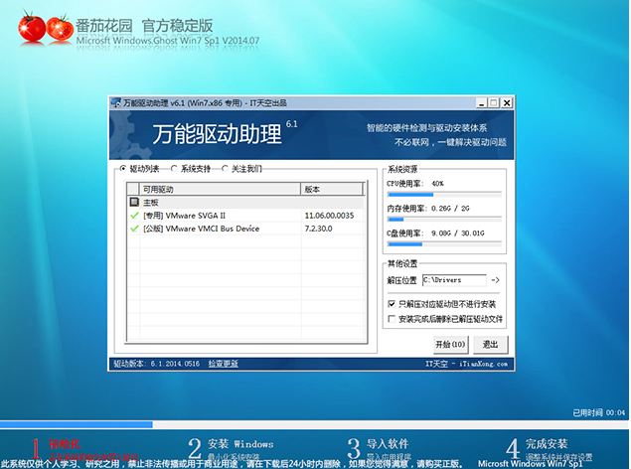
Task: Click the tomato logo of 番茄花园
Action: pos(46,28)
